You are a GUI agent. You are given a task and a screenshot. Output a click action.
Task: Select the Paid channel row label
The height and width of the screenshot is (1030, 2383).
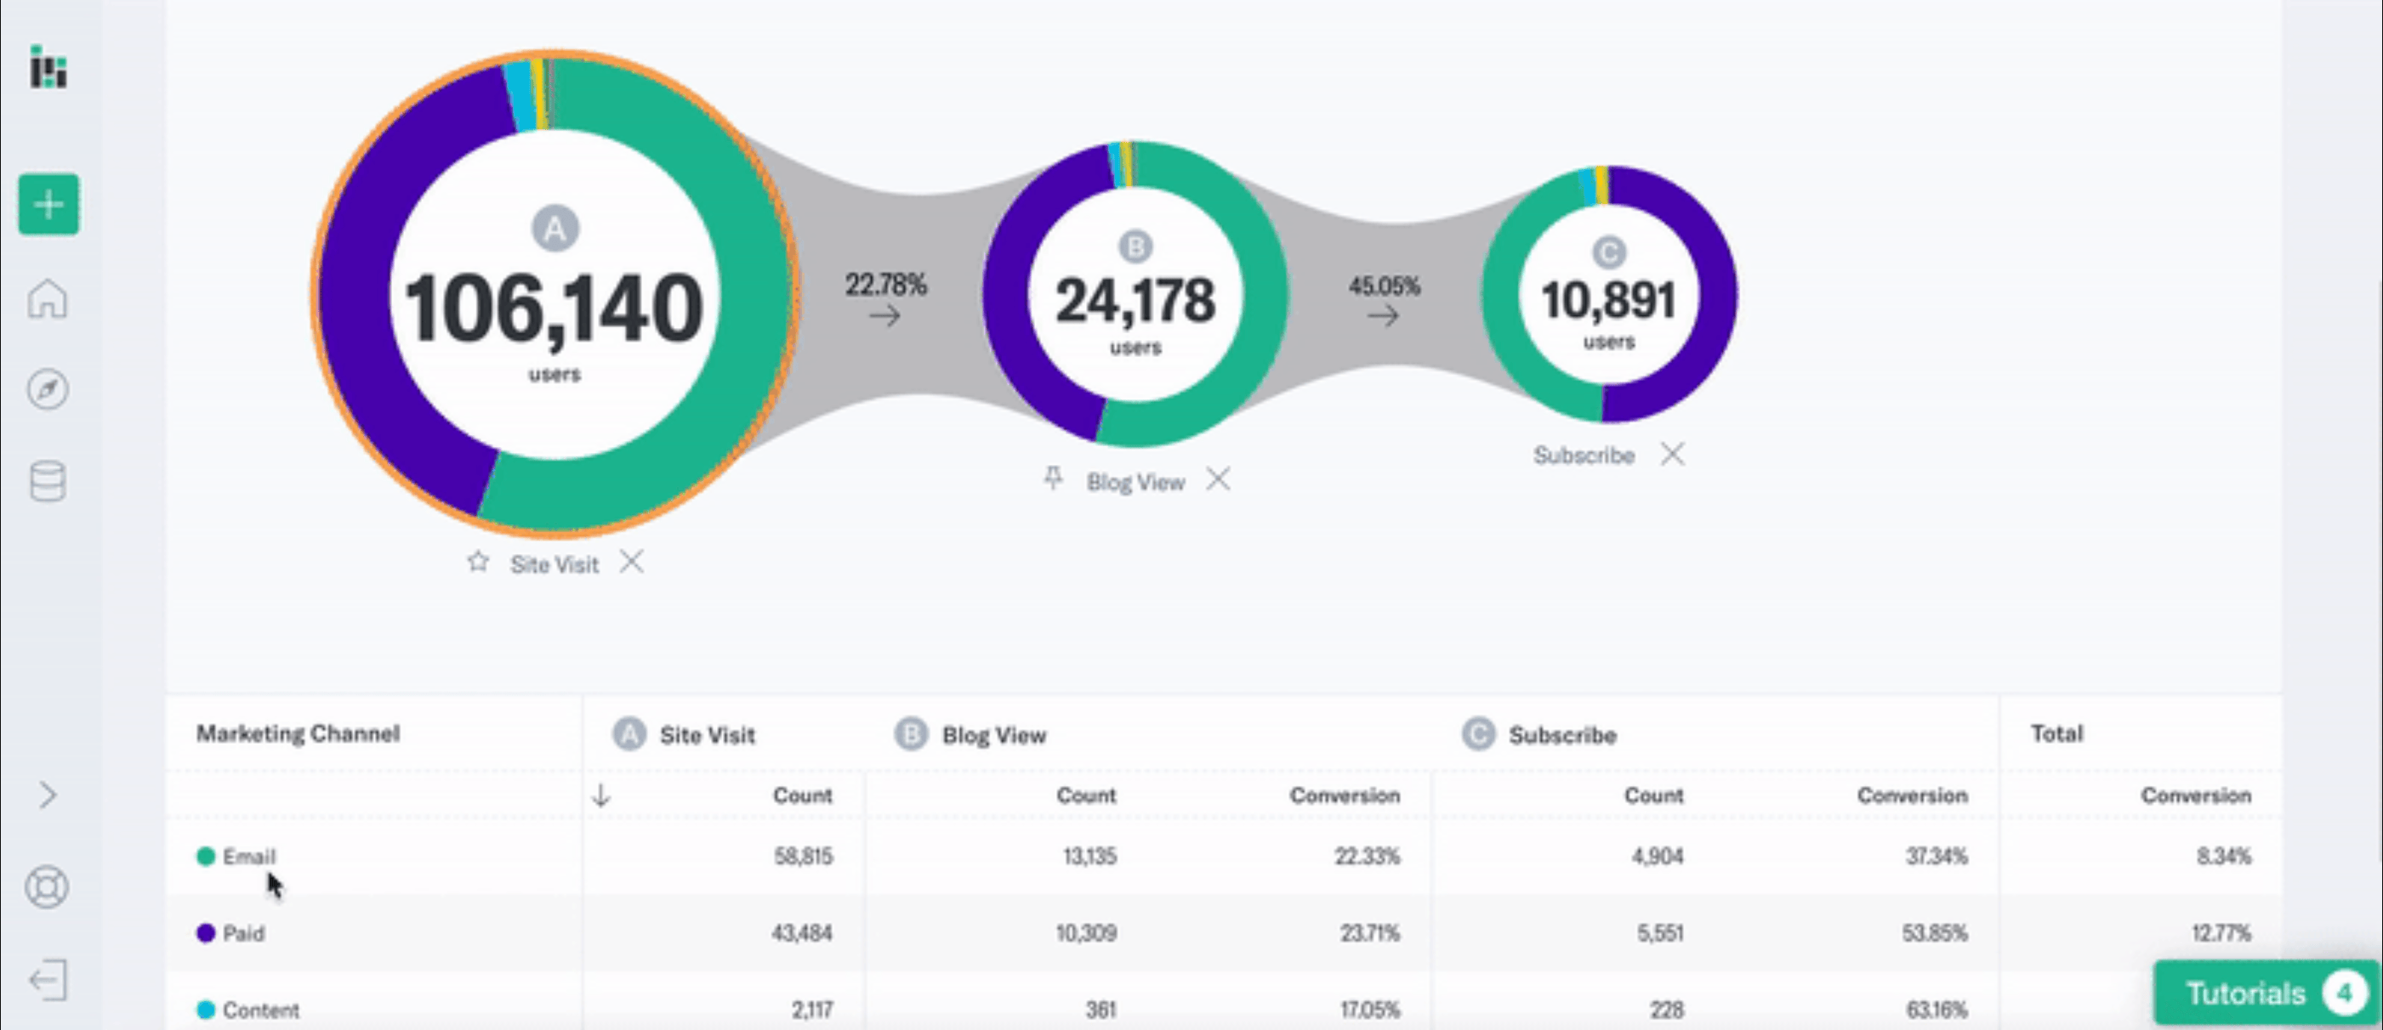point(243,933)
